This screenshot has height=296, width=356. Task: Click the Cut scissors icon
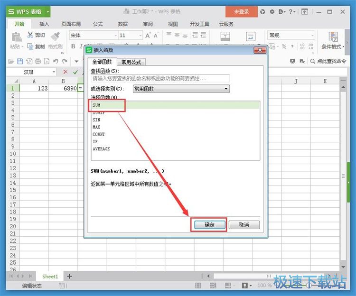(30, 35)
